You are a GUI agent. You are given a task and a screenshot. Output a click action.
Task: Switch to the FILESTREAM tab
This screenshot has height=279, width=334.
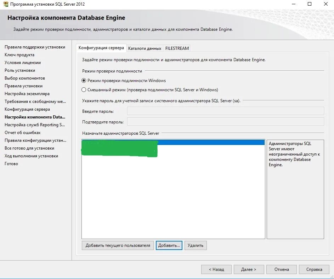177,48
